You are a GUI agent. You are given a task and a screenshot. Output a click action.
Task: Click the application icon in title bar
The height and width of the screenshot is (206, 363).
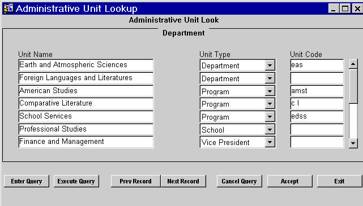(8, 9)
